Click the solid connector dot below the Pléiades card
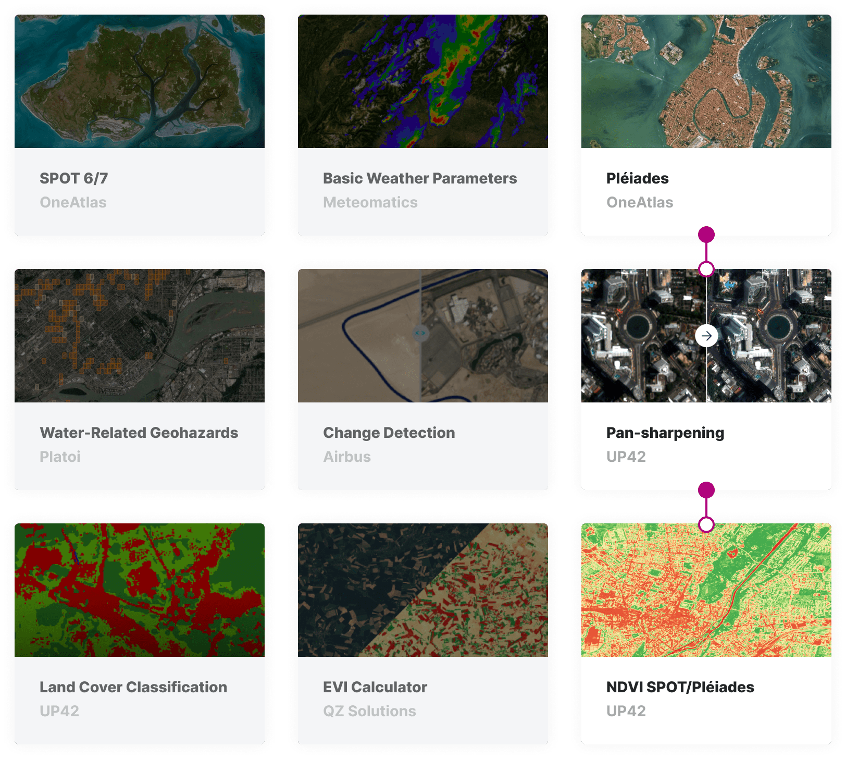 706,235
